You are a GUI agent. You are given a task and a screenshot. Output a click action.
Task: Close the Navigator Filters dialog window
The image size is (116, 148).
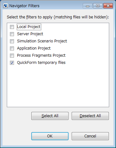108,6
